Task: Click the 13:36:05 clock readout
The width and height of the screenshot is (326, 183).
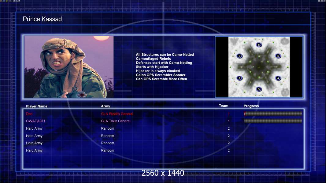Action: (17, 1)
